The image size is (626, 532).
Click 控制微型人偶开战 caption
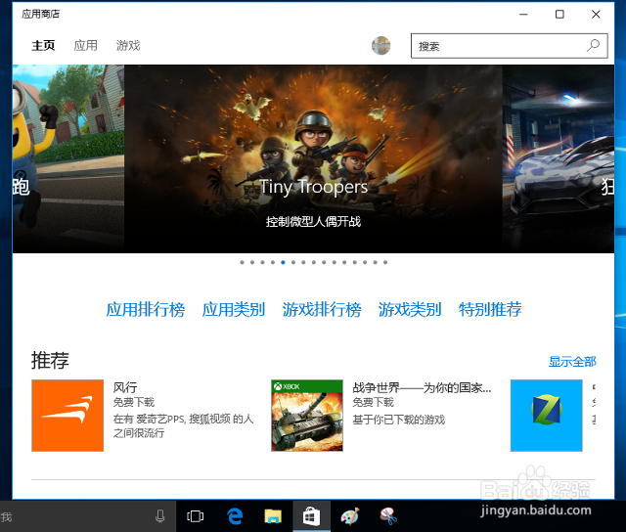(313, 221)
